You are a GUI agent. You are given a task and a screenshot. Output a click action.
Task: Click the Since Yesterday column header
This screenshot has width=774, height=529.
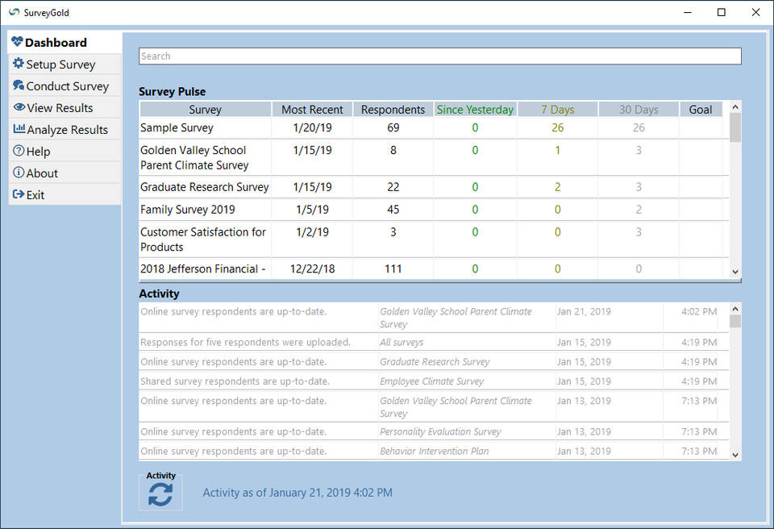pyautogui.click(x=475, y=110)
